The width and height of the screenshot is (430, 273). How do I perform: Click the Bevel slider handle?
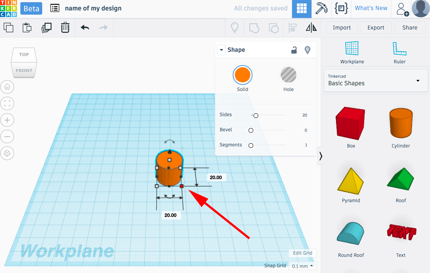[251, 130]
